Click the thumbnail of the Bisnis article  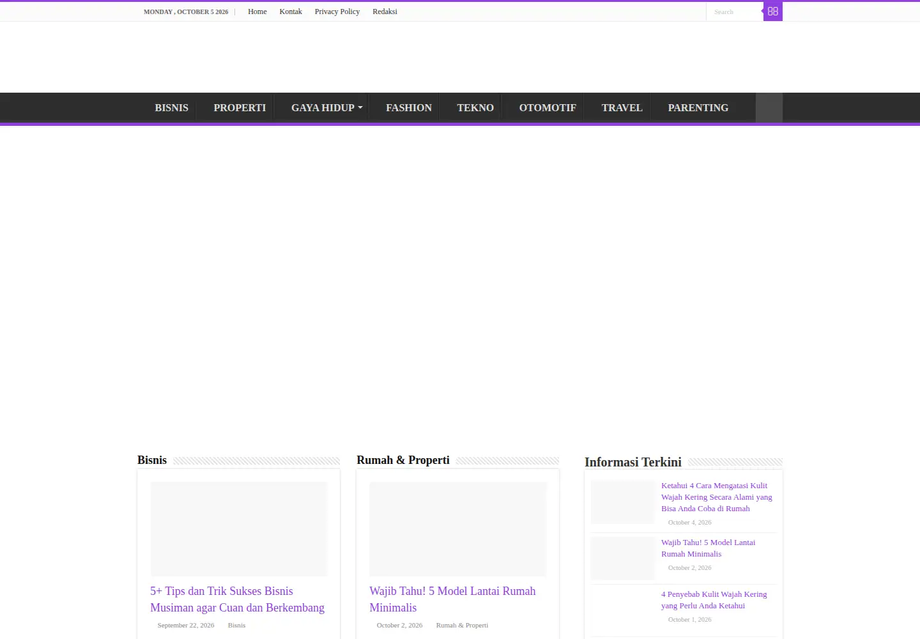[239, 529]
